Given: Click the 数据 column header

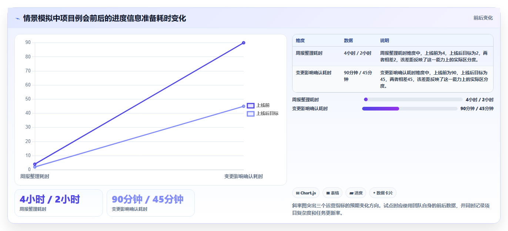Looking at the screenshot, I should click(348, 41).
